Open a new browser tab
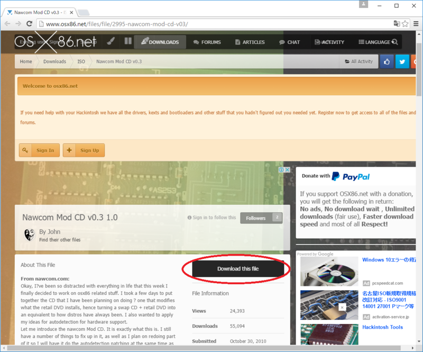 (84, 12)
